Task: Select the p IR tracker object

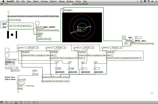Action: point(67,10)
